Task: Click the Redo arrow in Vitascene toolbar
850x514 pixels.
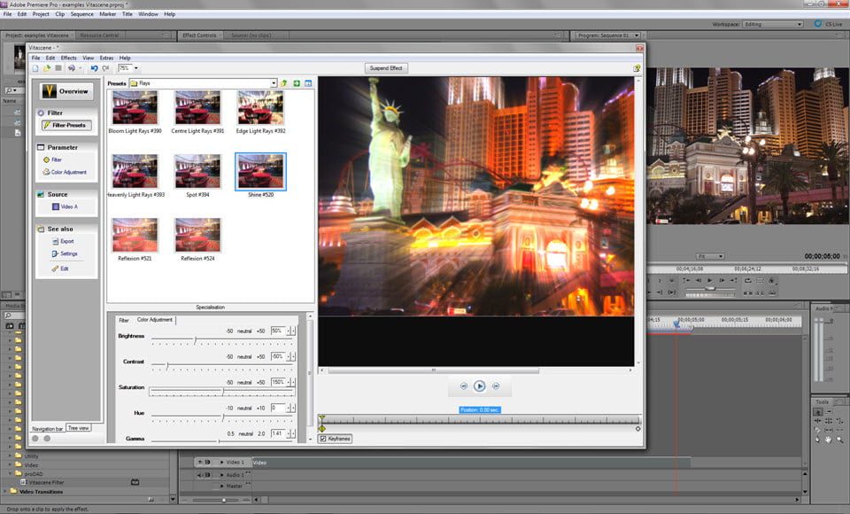Action: coord(105,68)
